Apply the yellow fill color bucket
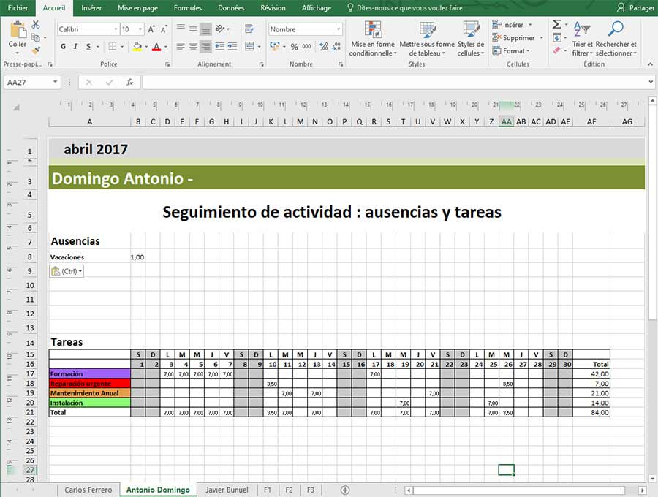Screen dimensions: 658x497 [137, 47]
